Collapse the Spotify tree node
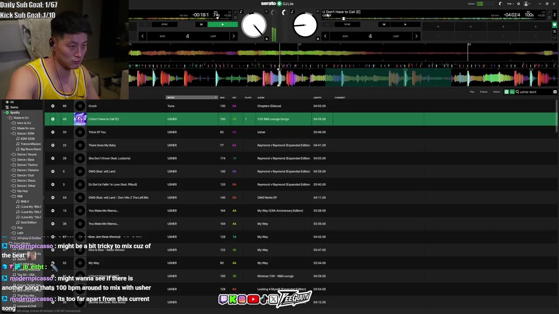The width and height of the screenshot is (559, 314). coord(3,113)
